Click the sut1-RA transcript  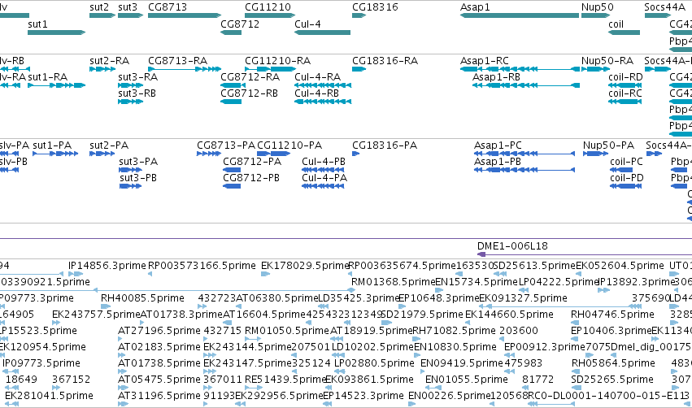(x=56, y=85)
